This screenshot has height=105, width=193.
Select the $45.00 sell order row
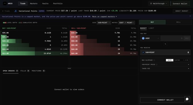[104, 37]
